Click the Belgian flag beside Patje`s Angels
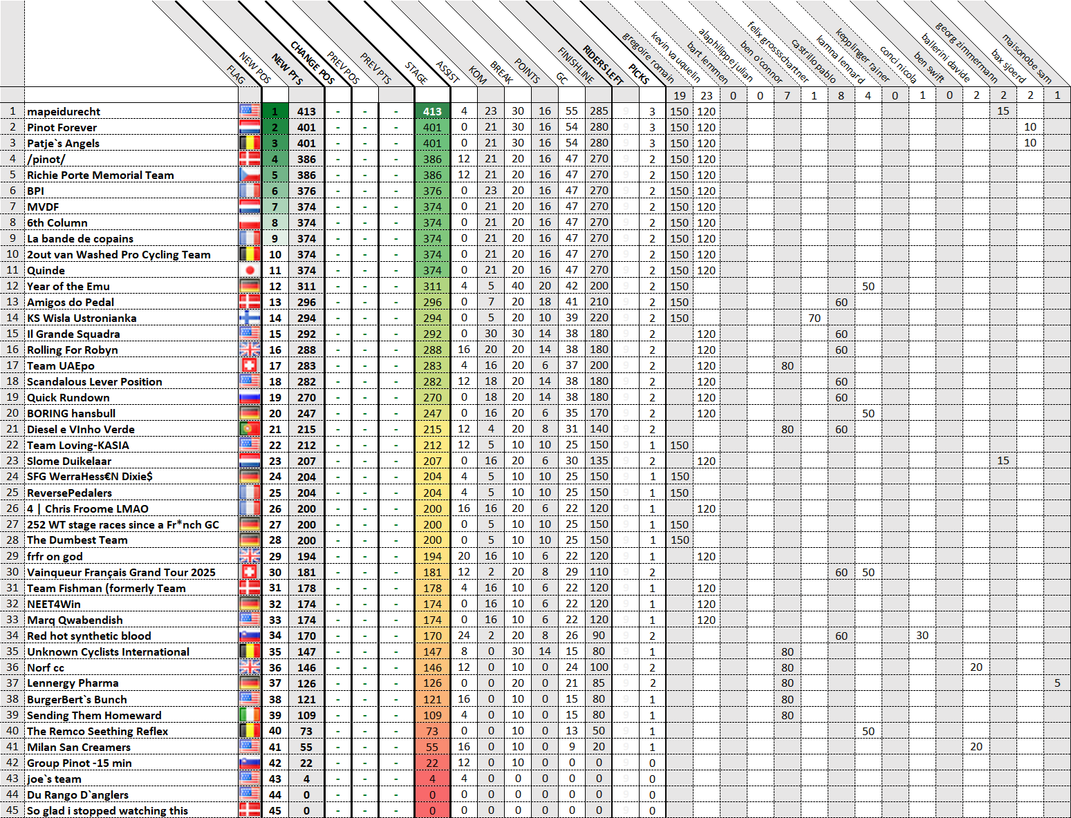The width and height of the screenshot is (1071, 818). 250,143
